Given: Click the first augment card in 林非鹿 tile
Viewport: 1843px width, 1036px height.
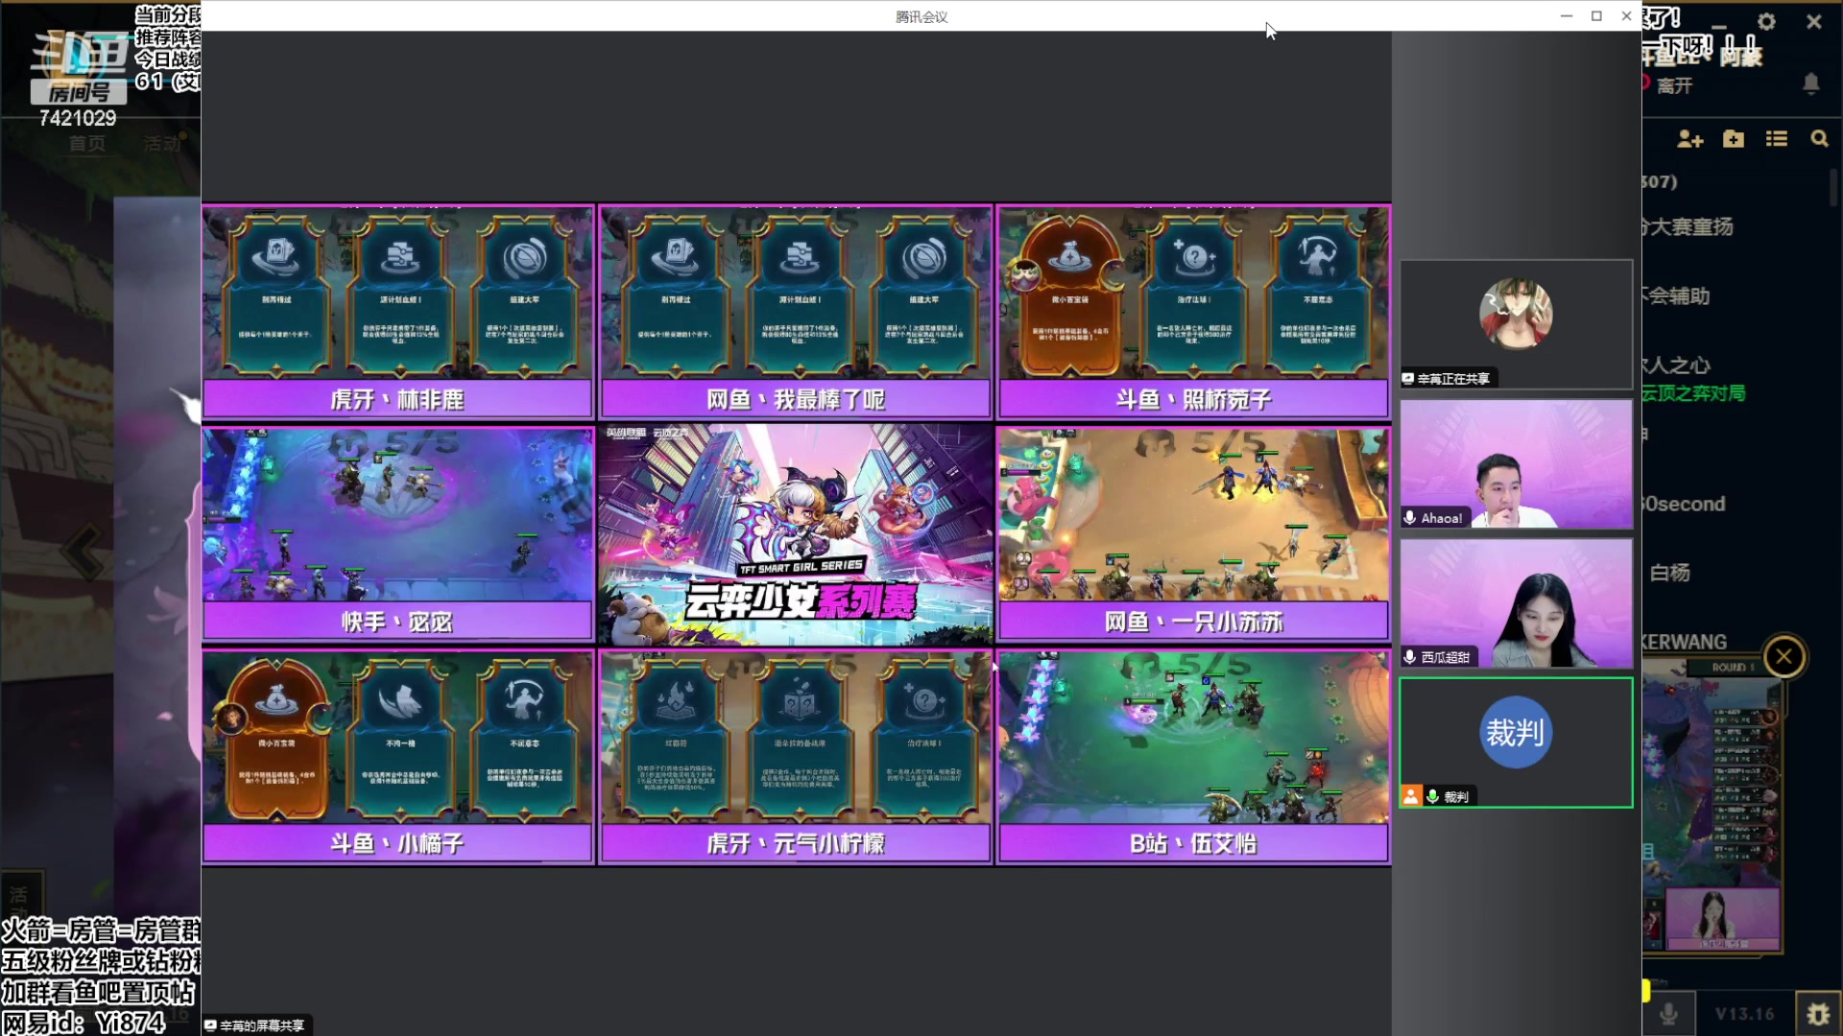Looking at the screenshot, I should click(276, 295).
